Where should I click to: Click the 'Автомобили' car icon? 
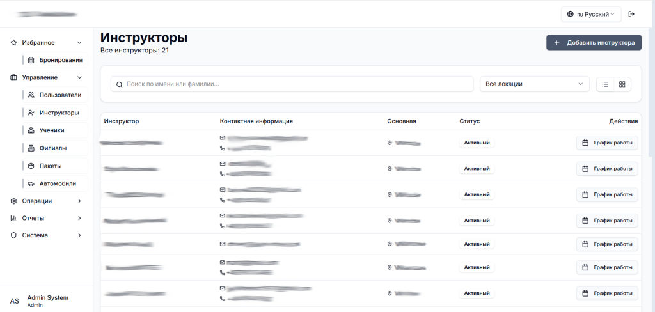point(31,183)
